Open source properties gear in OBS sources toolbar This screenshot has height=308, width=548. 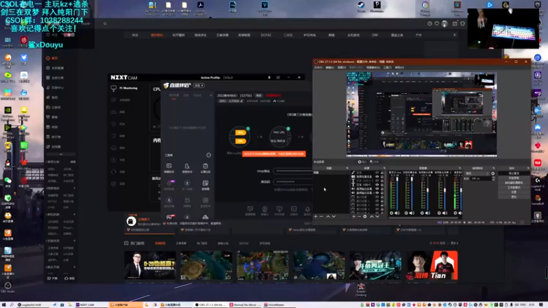[x=365, y=216]
